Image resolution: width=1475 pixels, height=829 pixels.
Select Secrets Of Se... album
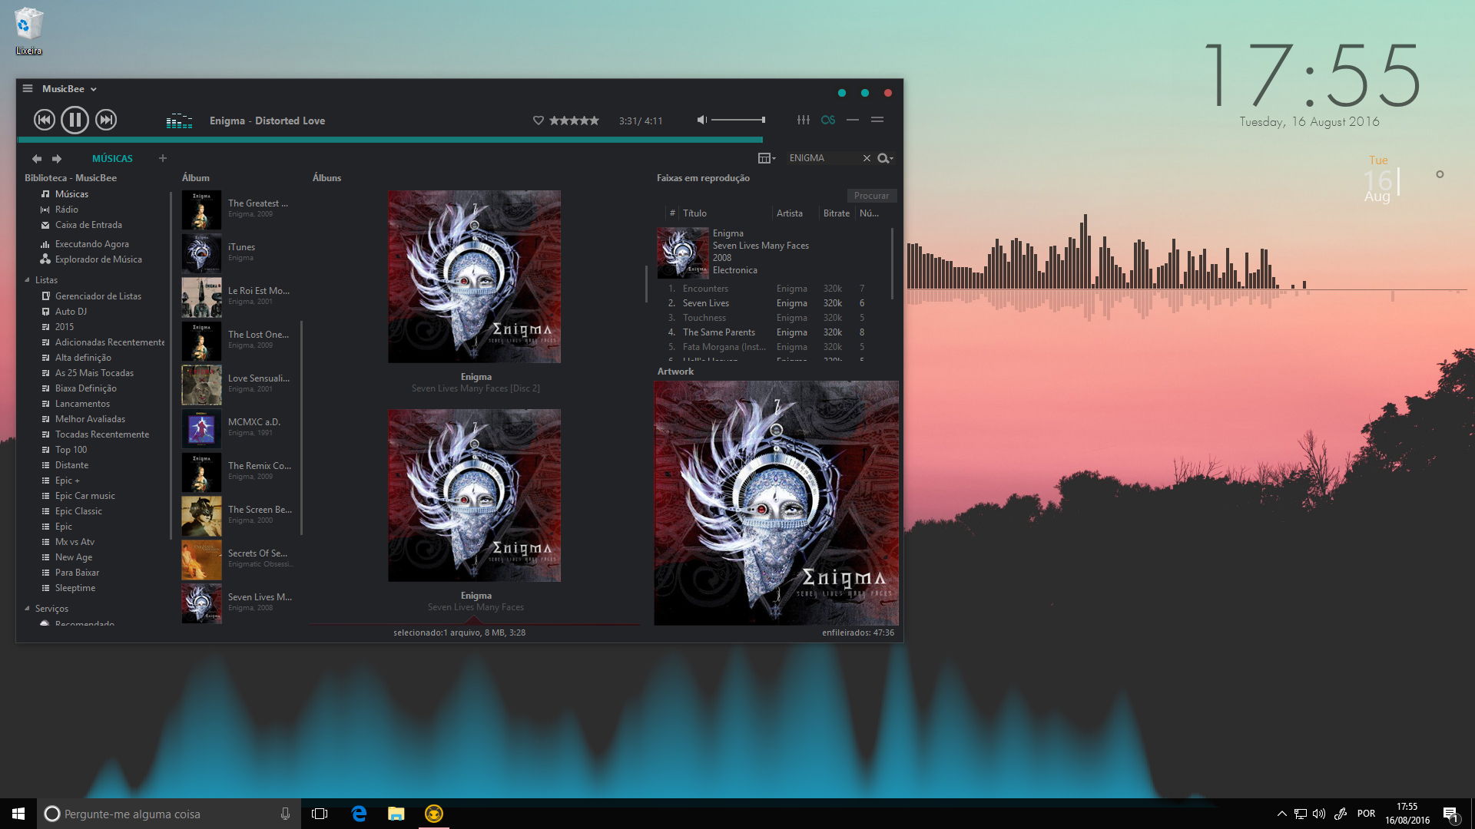click(x=238, y=559)
